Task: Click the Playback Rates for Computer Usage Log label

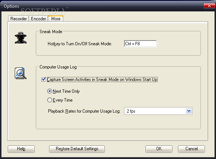Action: (x=84, y=111)
